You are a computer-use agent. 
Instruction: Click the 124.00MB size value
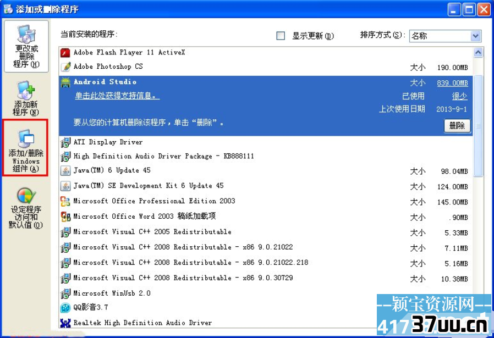[x=452, y=187]
